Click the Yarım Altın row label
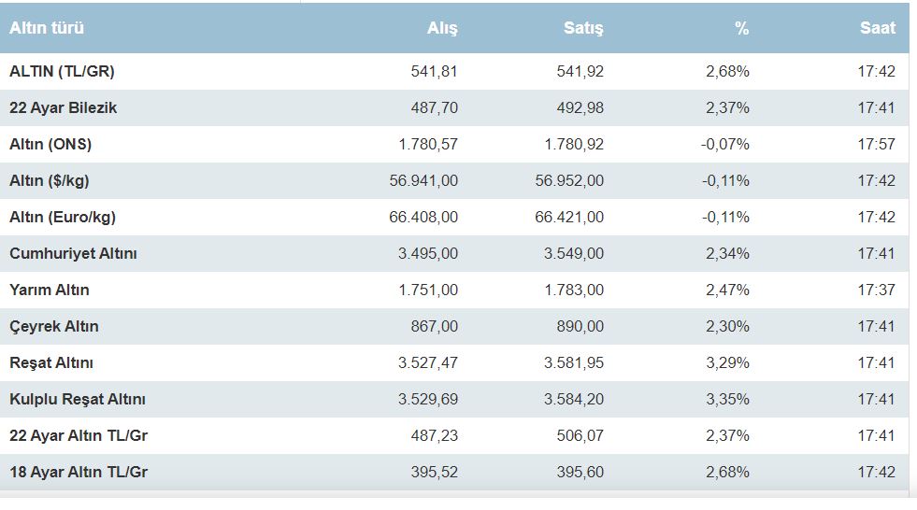The height and width of the screenshot is (510, 917). [x=50, y=290]
